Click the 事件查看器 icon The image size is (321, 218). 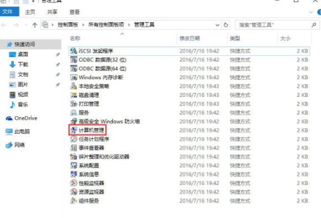(74, 148)
